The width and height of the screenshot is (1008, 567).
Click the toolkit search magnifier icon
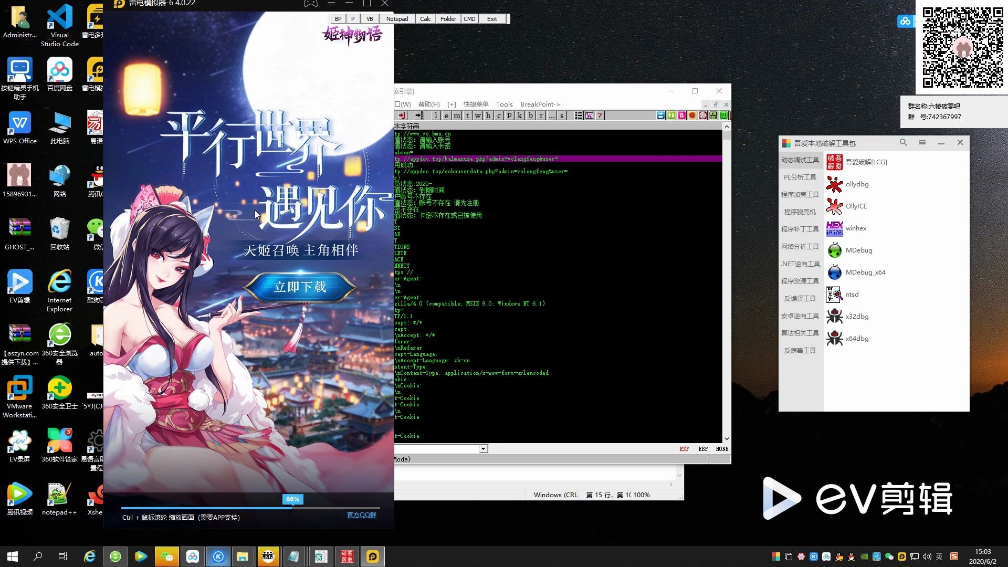tap(904, 142)
